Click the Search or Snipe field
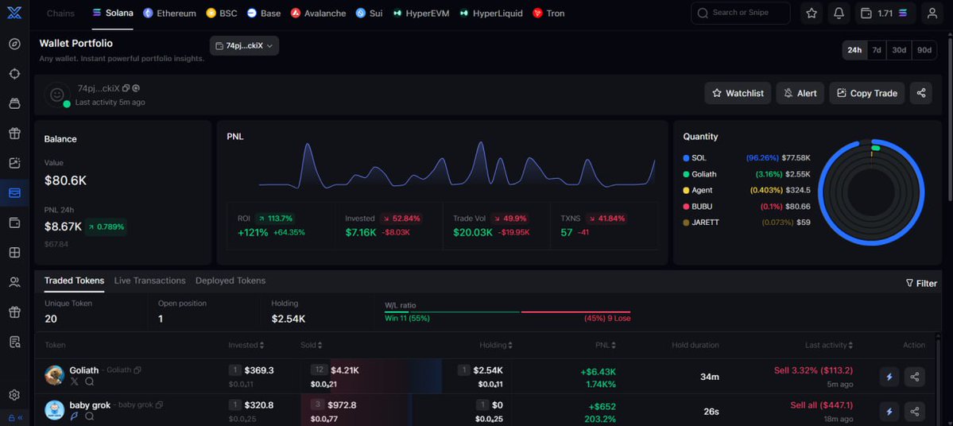Screen dimensions: 953x426 tap(740, 13)
